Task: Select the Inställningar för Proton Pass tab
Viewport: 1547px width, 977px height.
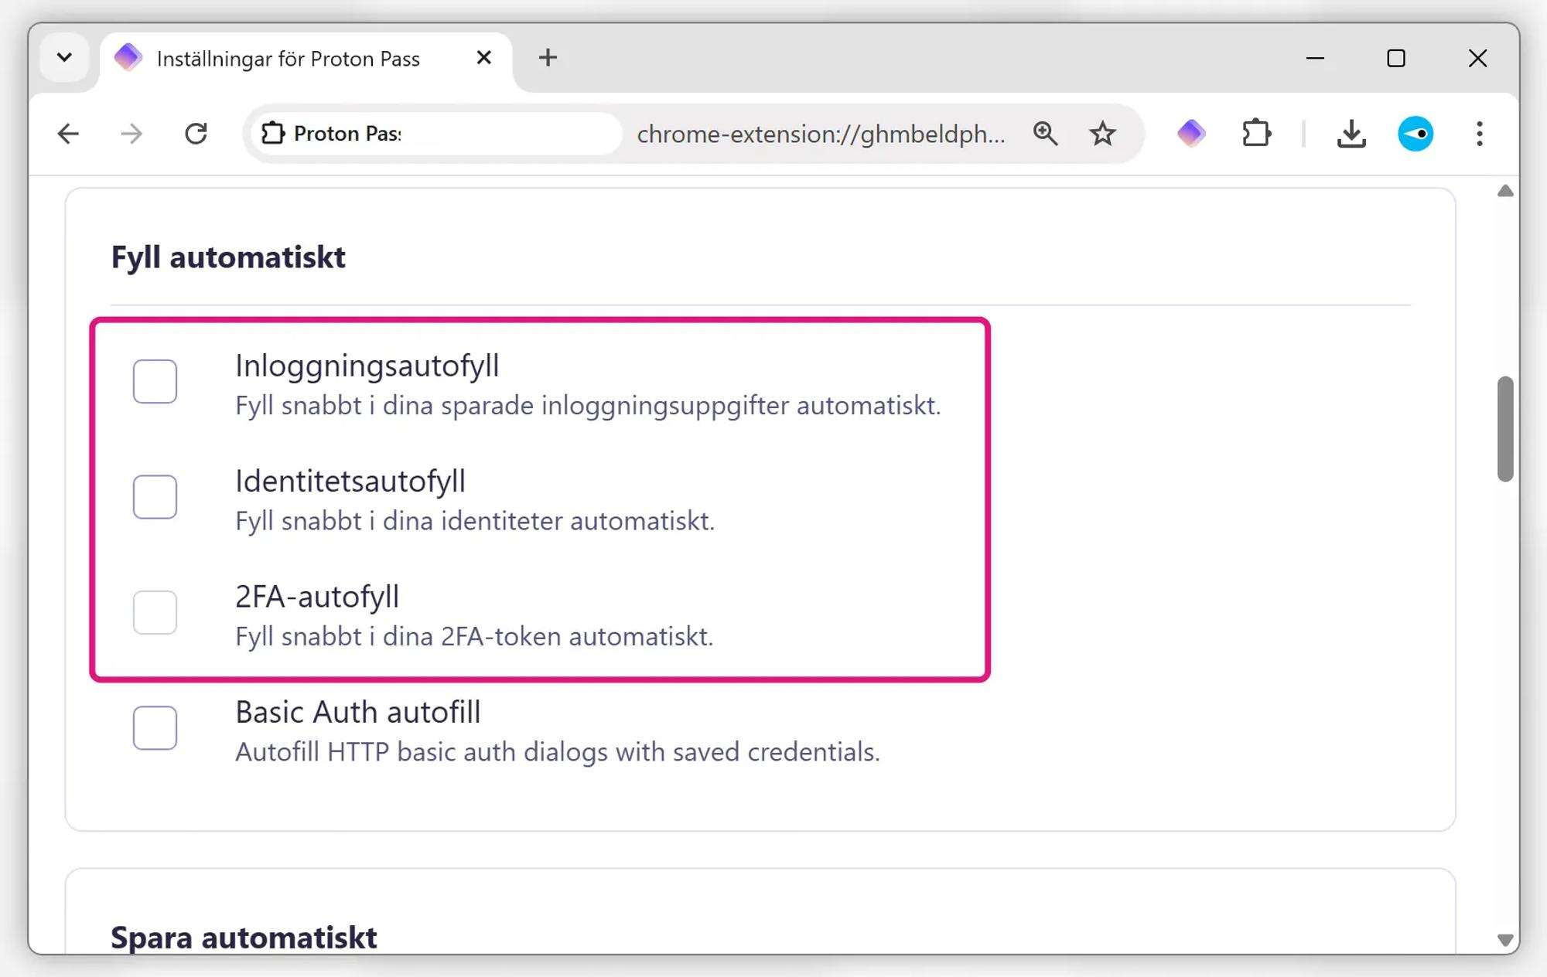Action: (x=288, y=59)
